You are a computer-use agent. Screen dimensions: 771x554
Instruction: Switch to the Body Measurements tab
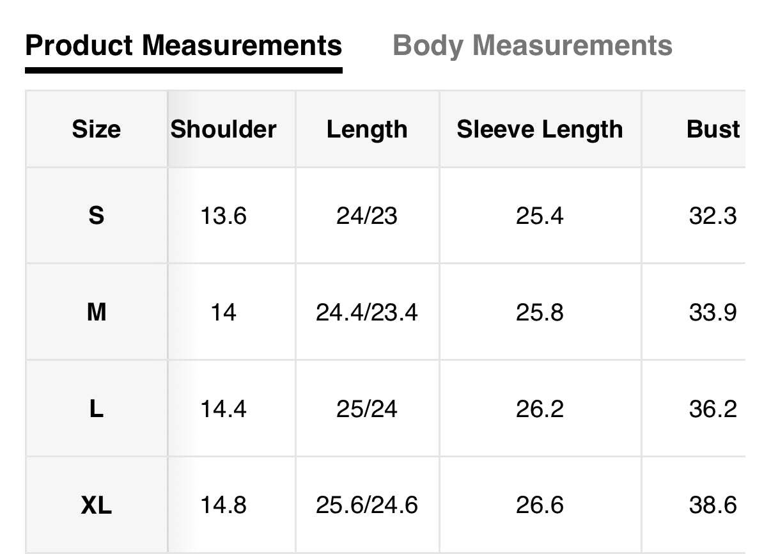pyautogui.click(x=532, y=46)
